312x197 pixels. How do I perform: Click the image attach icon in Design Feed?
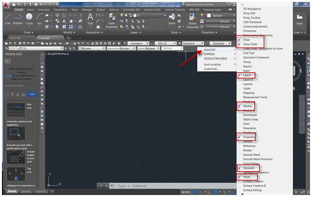pos(23,94)
